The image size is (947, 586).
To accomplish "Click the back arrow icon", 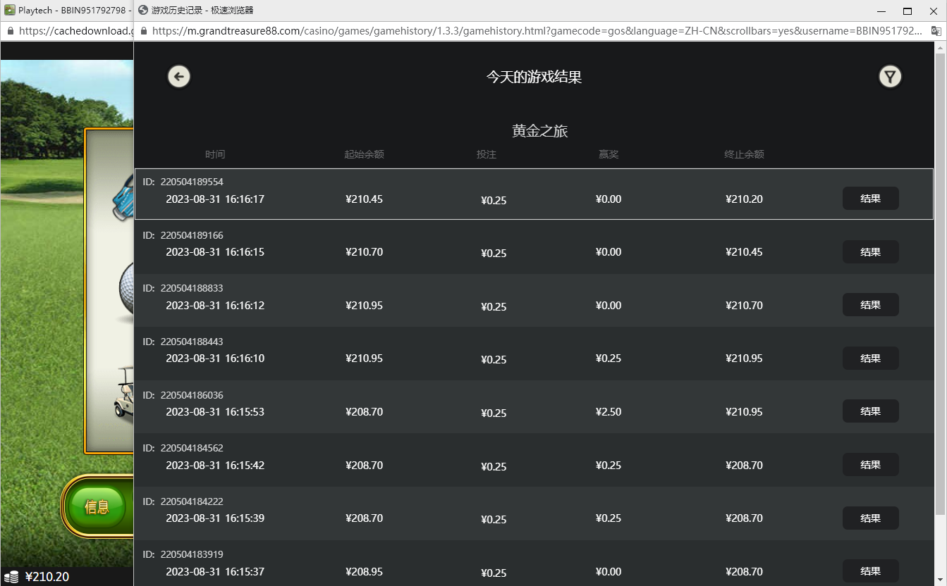I will pyautogui.click(x=179, y=77).
